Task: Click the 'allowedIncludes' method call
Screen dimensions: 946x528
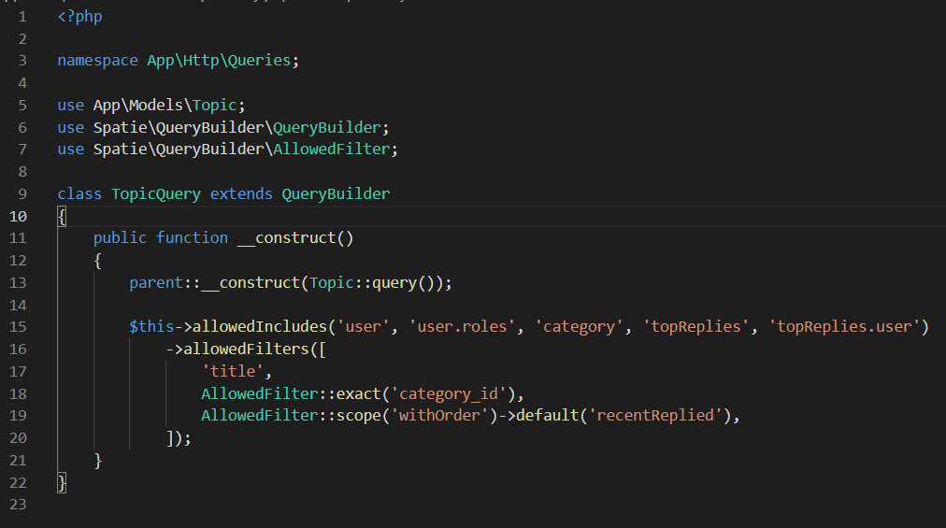Action: (260, 326)
